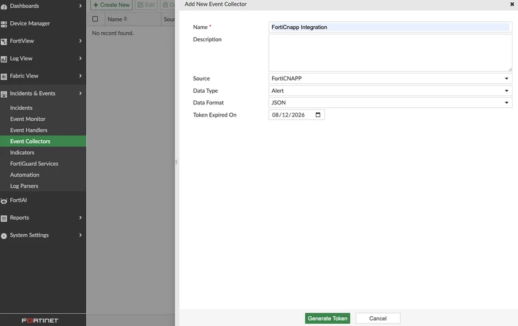Image resolution: width=518 pixels, height=326 pixels.
Task: Click the "No record found." text
Action: pyautogui.click(x=113, y=33)
